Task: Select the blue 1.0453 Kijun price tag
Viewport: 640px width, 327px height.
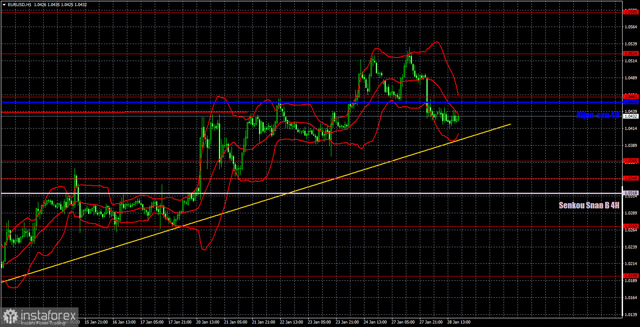Action: [x=631, y=102]
